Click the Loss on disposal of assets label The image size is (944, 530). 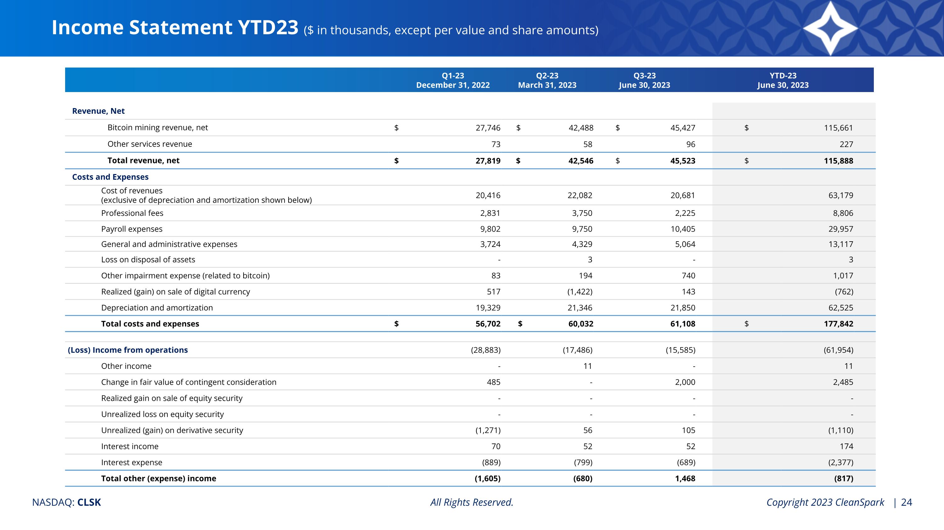point(148,259)
